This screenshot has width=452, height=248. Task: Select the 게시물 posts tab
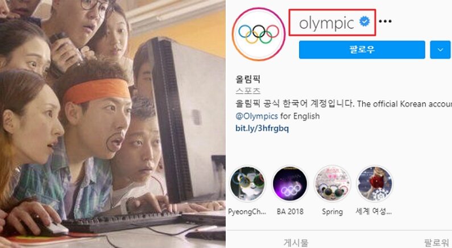296,242
